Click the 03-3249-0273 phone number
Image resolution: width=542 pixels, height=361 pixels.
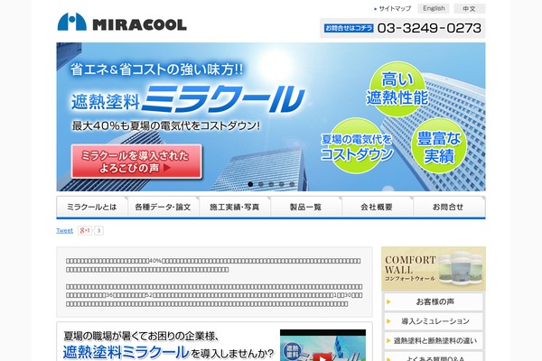(429, 28)
